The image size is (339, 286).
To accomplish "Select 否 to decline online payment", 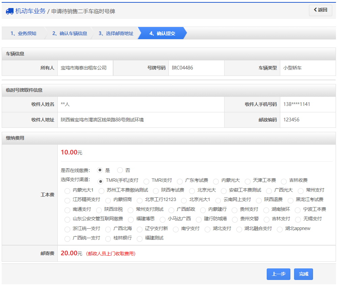I will click(x=120, y=170).
